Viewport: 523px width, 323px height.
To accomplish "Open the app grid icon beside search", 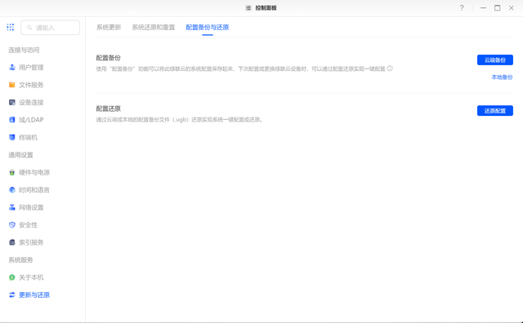I will 11,27.
